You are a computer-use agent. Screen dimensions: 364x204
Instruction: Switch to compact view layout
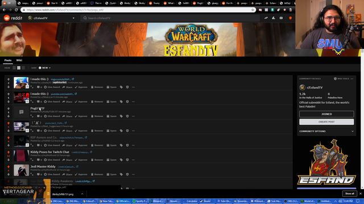(x=23, y=68)
